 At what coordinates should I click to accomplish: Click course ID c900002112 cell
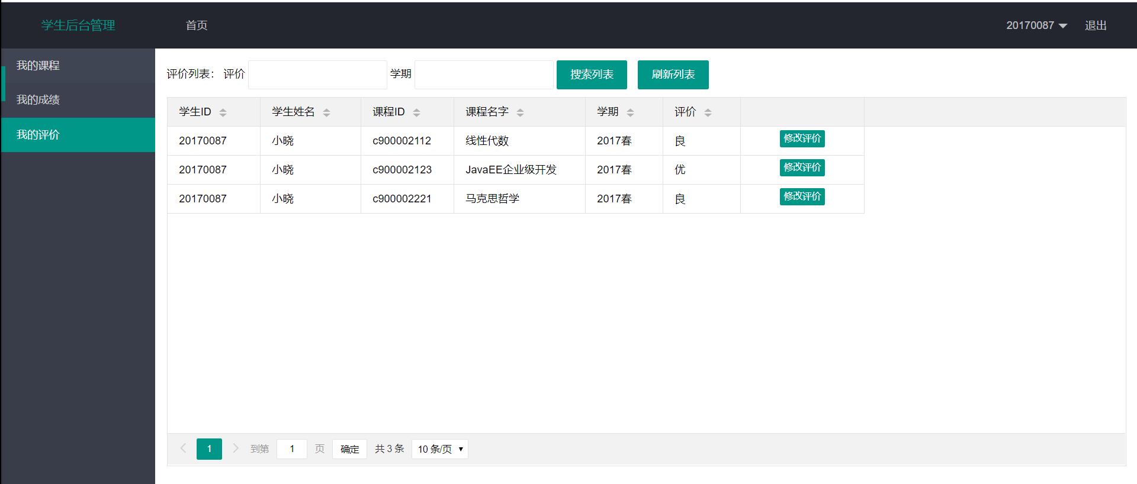point(407,141)
